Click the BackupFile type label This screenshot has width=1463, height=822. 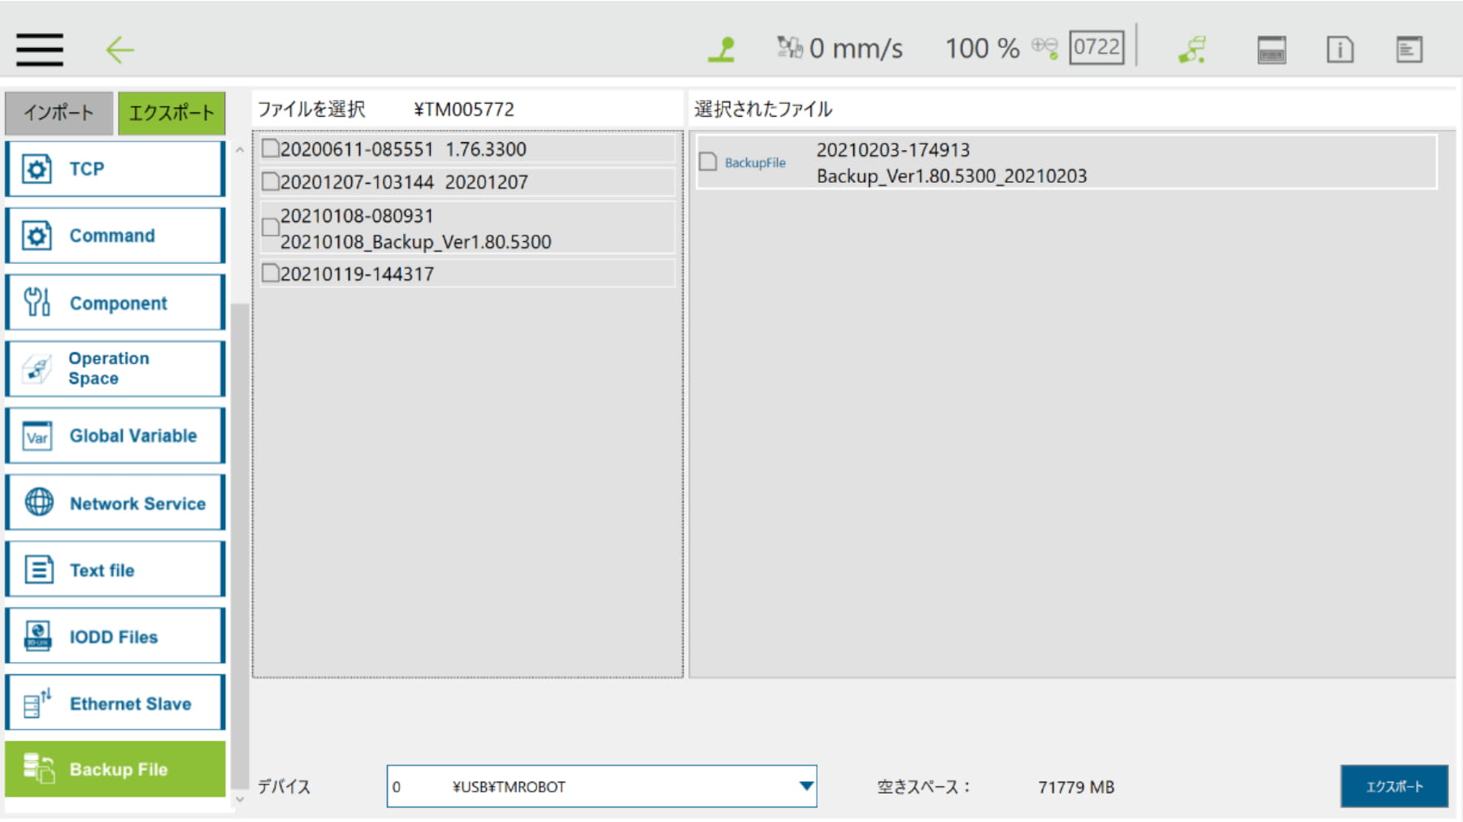tap(755, 163)
